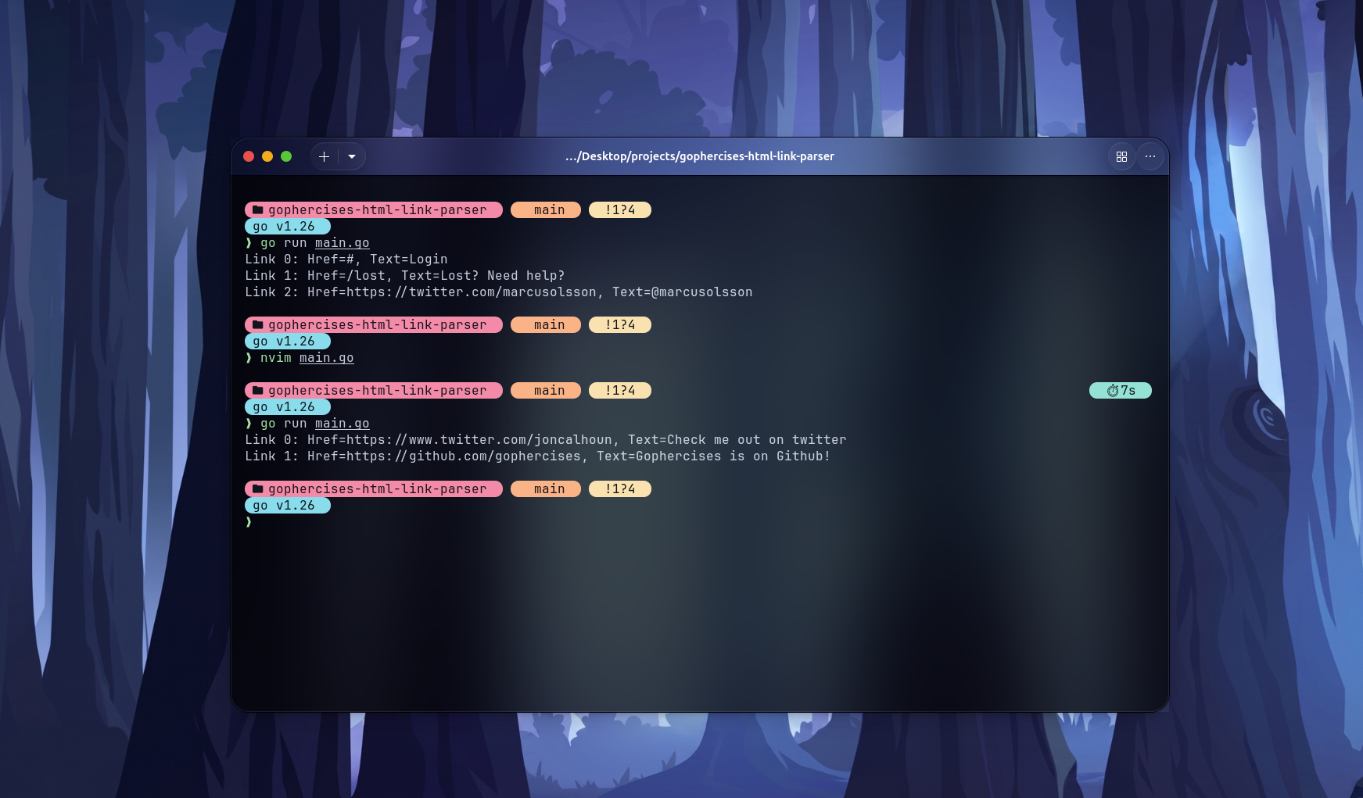Click the www.twitter.com/joncalhoun URL
Image resolution: width=1363 pixels, height=798 pixels.
tap(479, 439)
